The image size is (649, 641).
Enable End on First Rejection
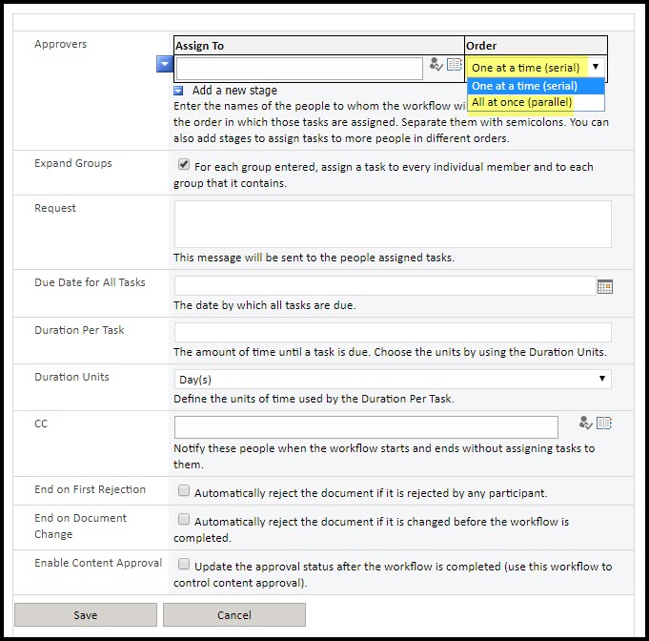[184, 492]
